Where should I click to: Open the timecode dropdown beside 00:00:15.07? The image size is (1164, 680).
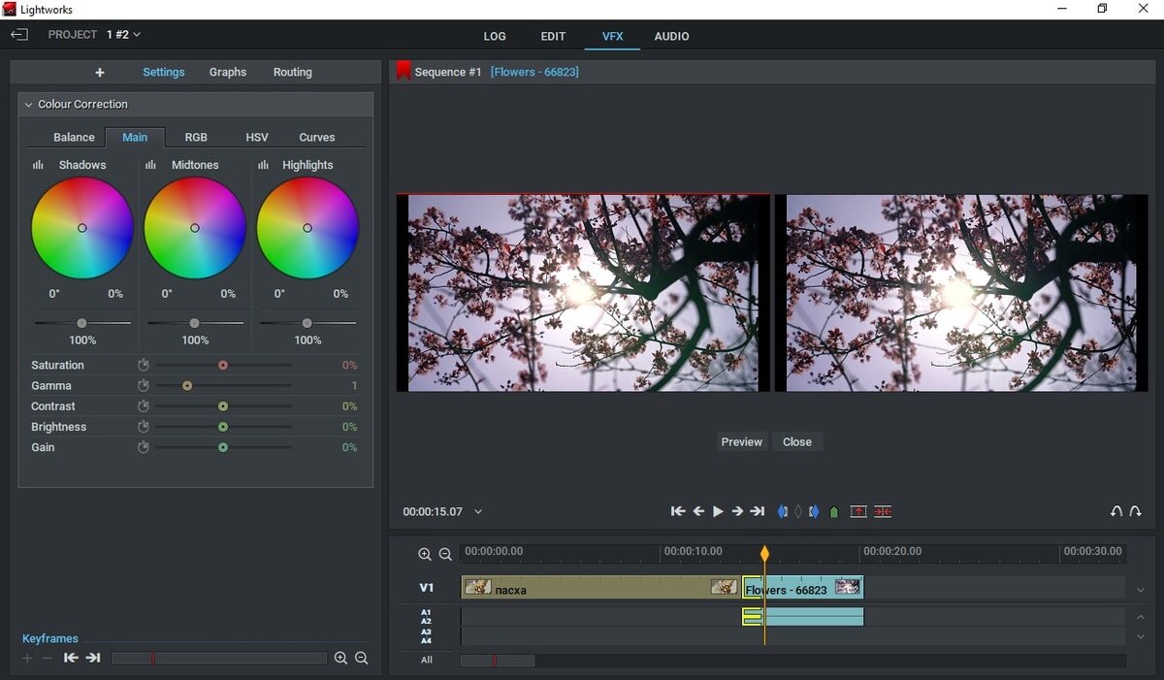pyautogui.click(x=478, y=512)
